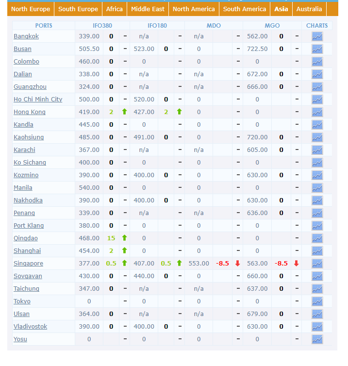Open the Shanghai port link
The width and height of the screenshot is (348, 366).
(x=27, y=250)
